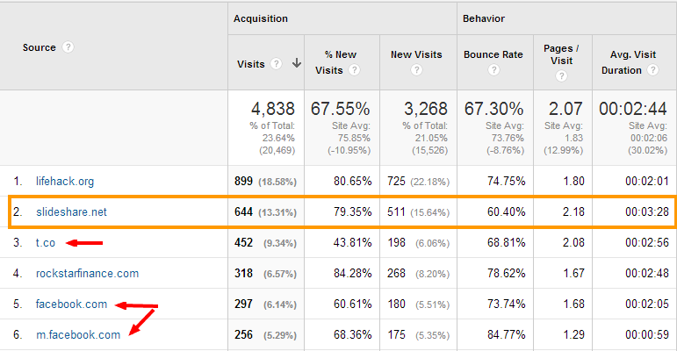Open help icon under Bounce Rate header
Screen dimensions: 677x351
pos(494,70)
